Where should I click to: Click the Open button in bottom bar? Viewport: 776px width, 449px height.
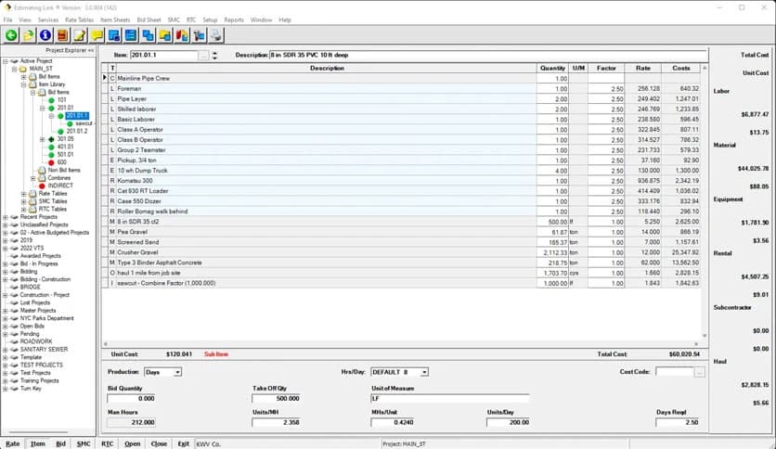132,443
